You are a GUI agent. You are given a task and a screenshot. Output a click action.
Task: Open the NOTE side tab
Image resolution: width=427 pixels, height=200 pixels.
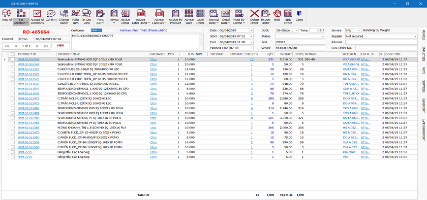coord(423,70)
